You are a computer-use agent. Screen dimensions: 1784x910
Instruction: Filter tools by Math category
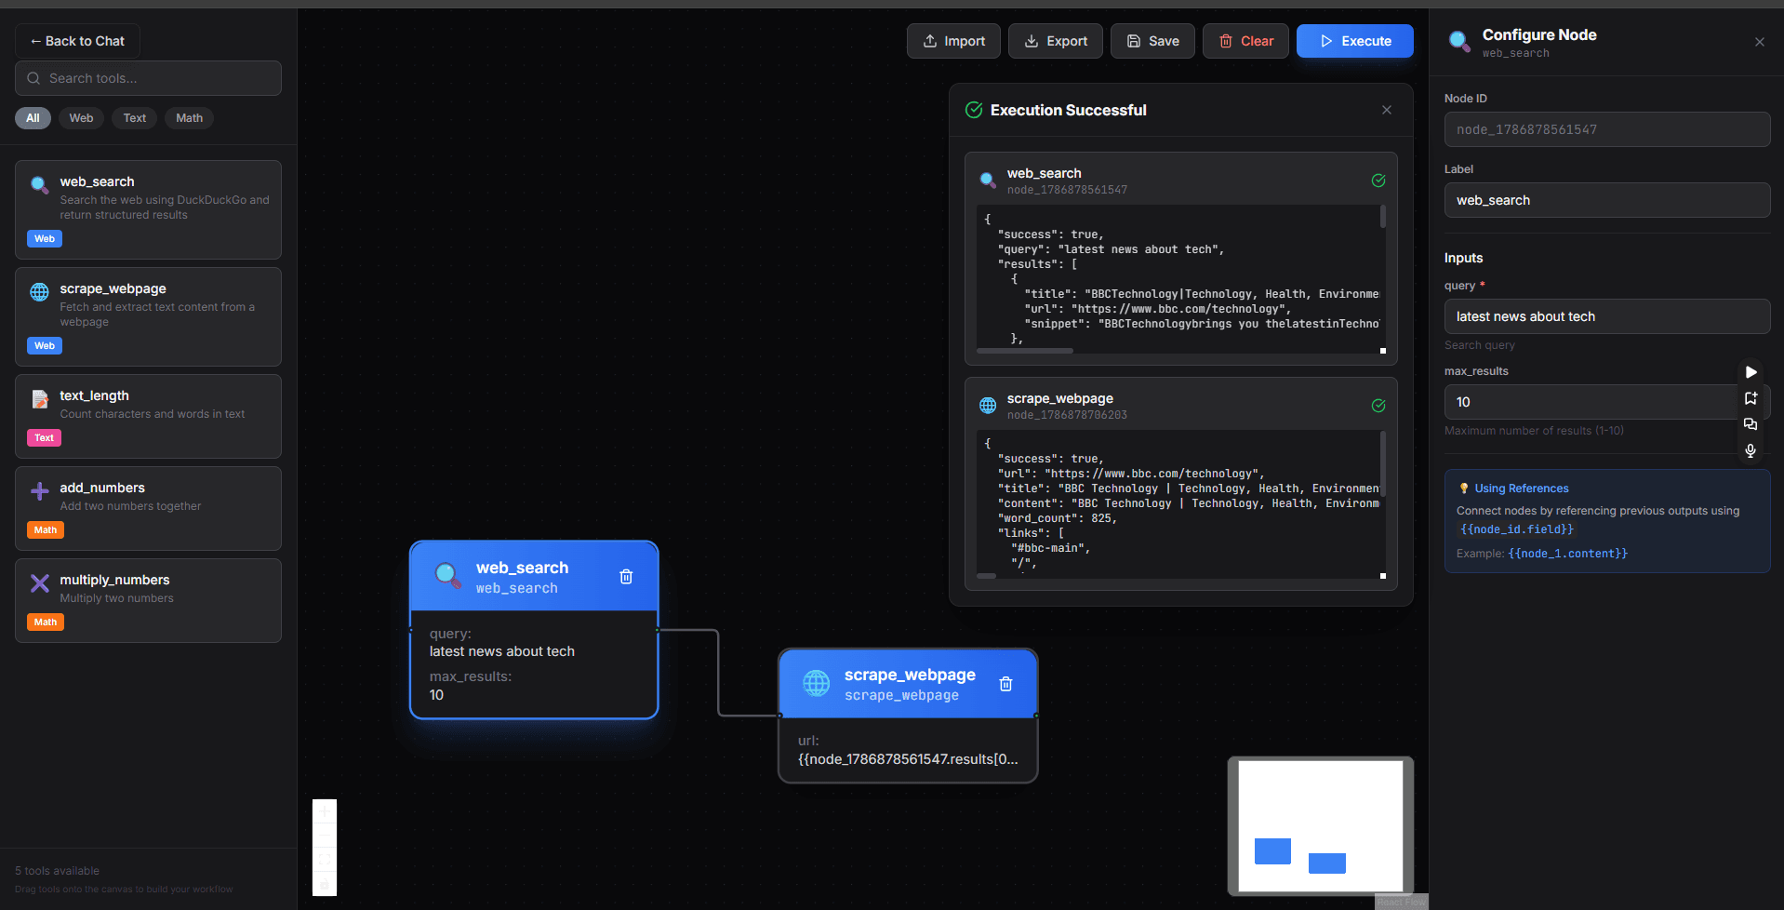tap(189, 118)
